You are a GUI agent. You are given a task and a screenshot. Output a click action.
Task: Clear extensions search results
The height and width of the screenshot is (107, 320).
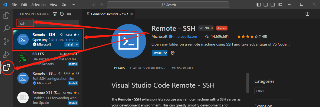coord(69,14)
